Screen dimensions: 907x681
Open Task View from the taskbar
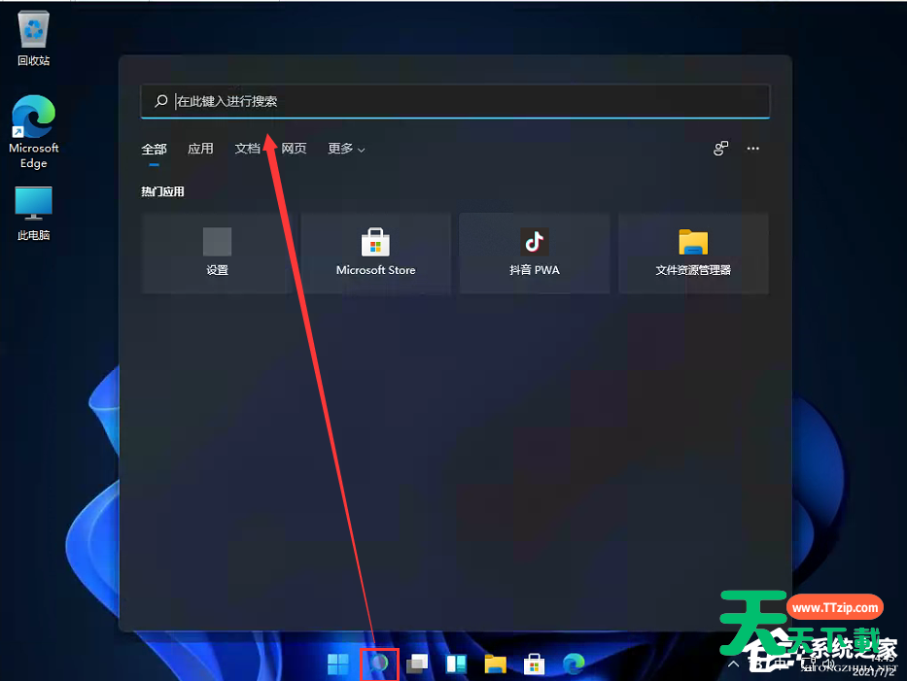coord(417,664)
